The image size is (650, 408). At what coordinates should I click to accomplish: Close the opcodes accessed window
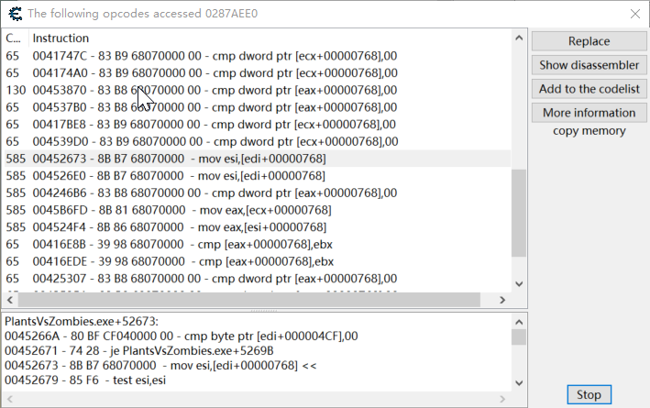(x=634, y=14)
